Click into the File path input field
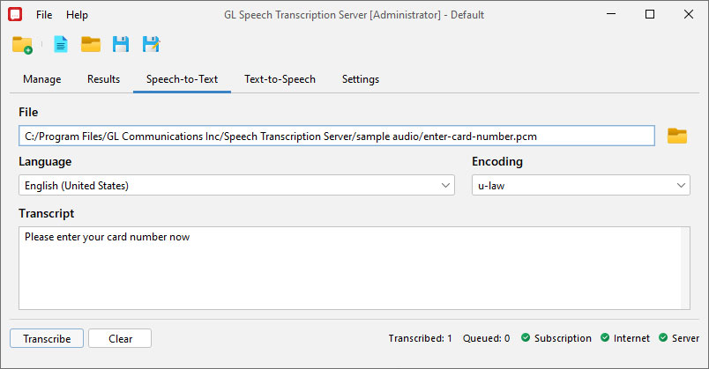 [x=336, y=136]
